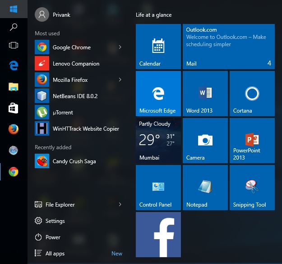The image size is (282, 264).
Task: Click the Privank user name
Action: tap(61, 15)
